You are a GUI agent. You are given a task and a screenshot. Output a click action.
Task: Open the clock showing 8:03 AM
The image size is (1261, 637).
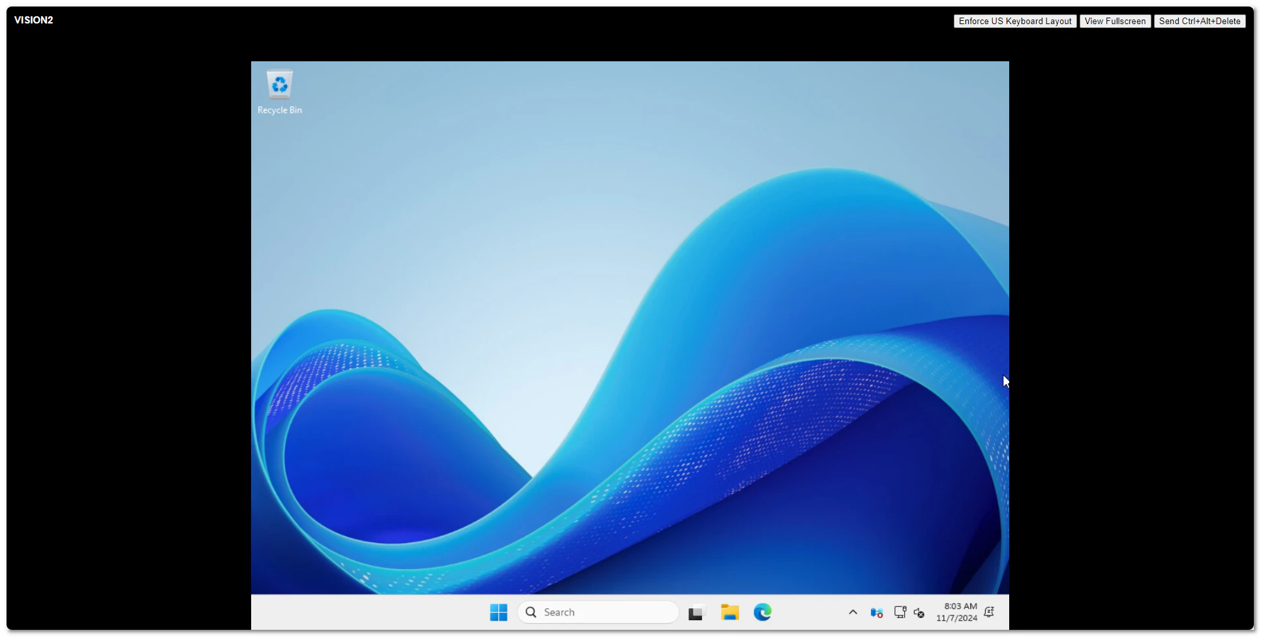(956, 612)
